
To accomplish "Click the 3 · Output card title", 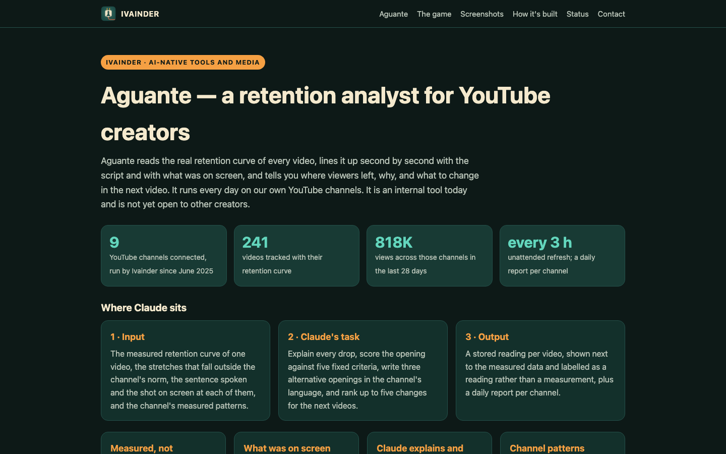I will [487, 336].
